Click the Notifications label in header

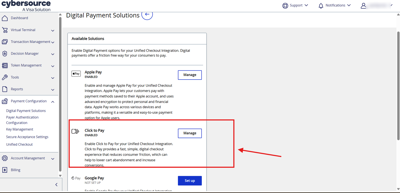335,5
